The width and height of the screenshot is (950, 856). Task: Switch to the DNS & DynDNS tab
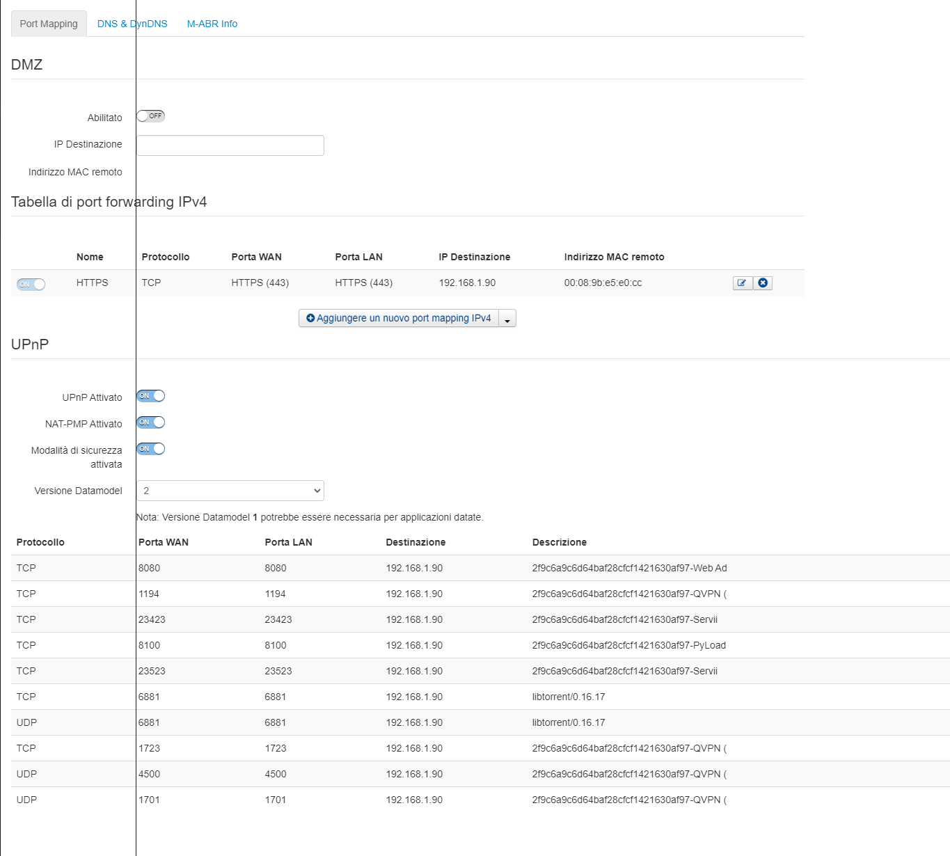132,24
